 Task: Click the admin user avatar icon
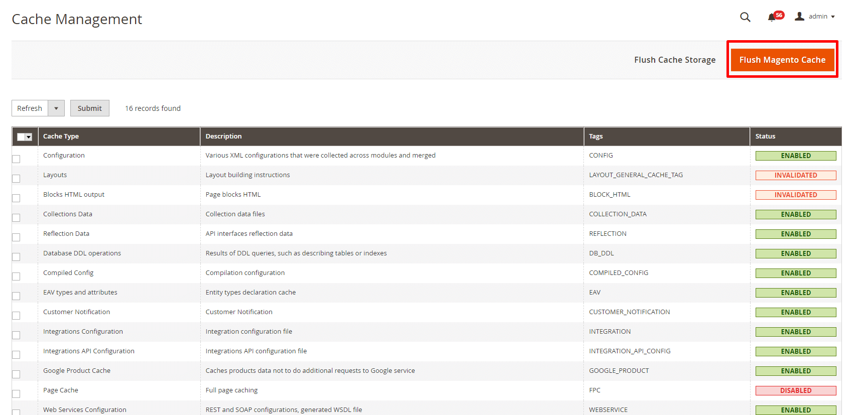(x=799, y=17)
